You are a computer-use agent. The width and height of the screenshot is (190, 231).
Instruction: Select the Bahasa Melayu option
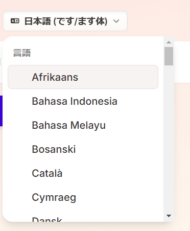click(83, 125)
